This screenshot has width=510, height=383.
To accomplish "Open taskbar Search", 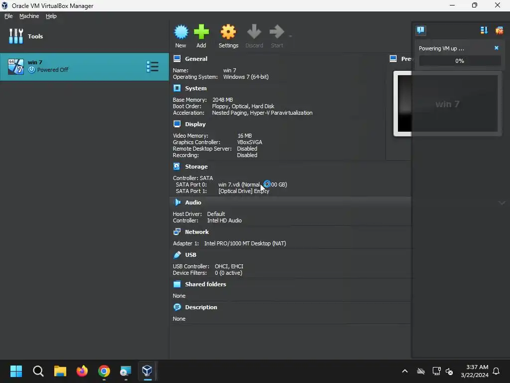I will [38, 371].
